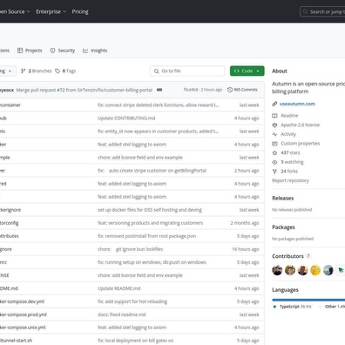Click the search or jump to field
The width and height of the screenshot is (345, 345).
[x=322, y=12]
